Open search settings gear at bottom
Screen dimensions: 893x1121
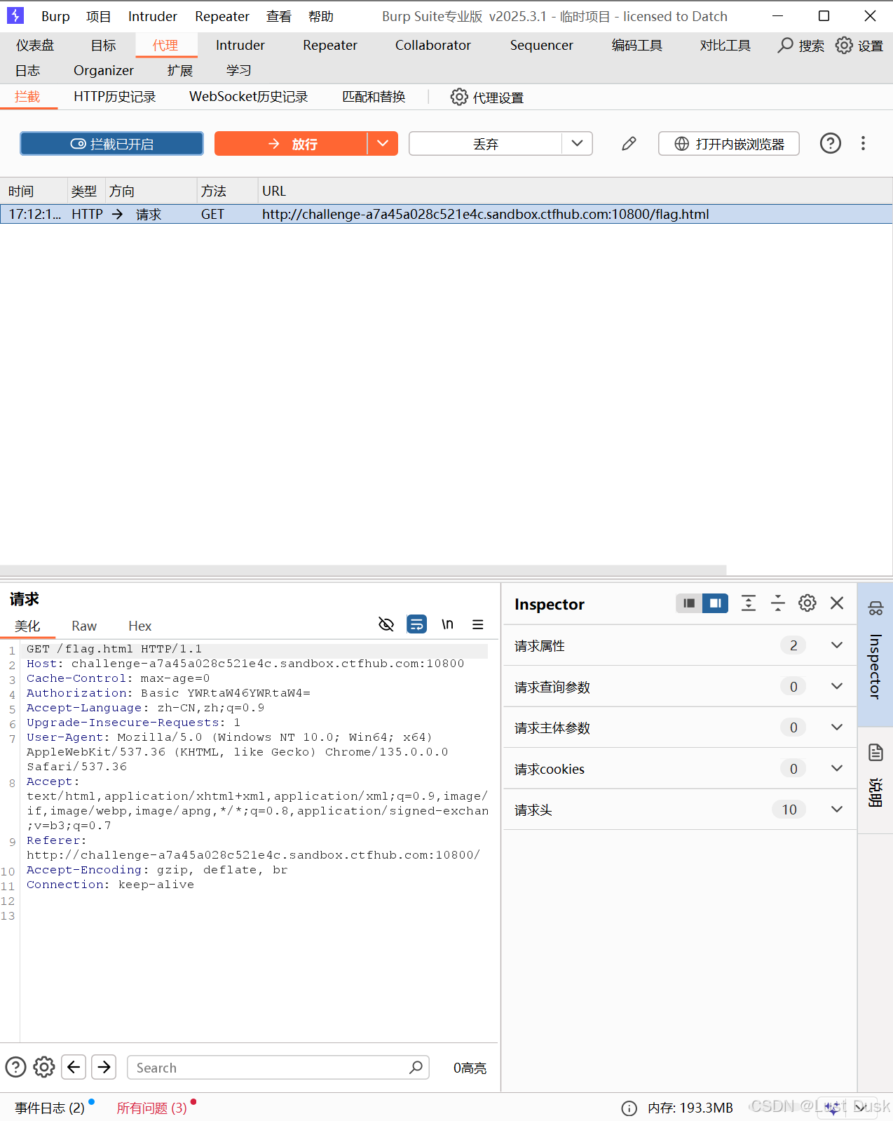click(x=44, y=1067)
